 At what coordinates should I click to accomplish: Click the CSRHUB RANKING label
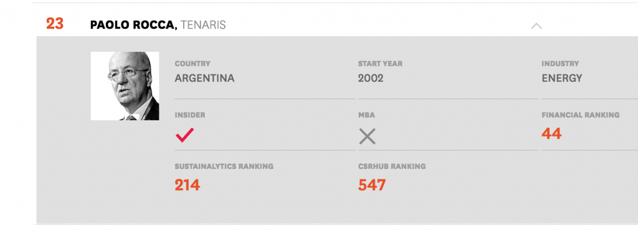(392, 166)
